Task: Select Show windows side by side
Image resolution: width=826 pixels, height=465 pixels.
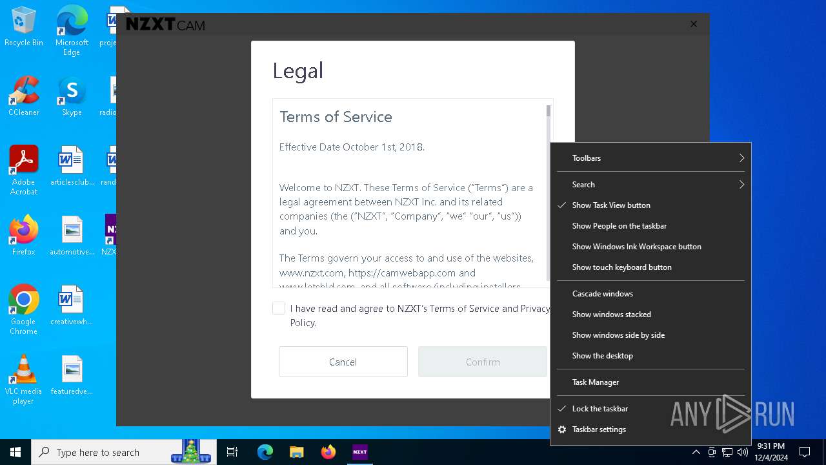Action: coord(650,335)
